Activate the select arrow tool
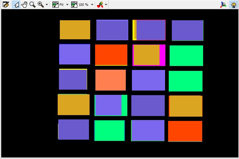 tap(16, 5)
